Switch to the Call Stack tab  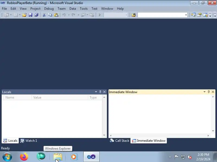click(x=119, y=141)
